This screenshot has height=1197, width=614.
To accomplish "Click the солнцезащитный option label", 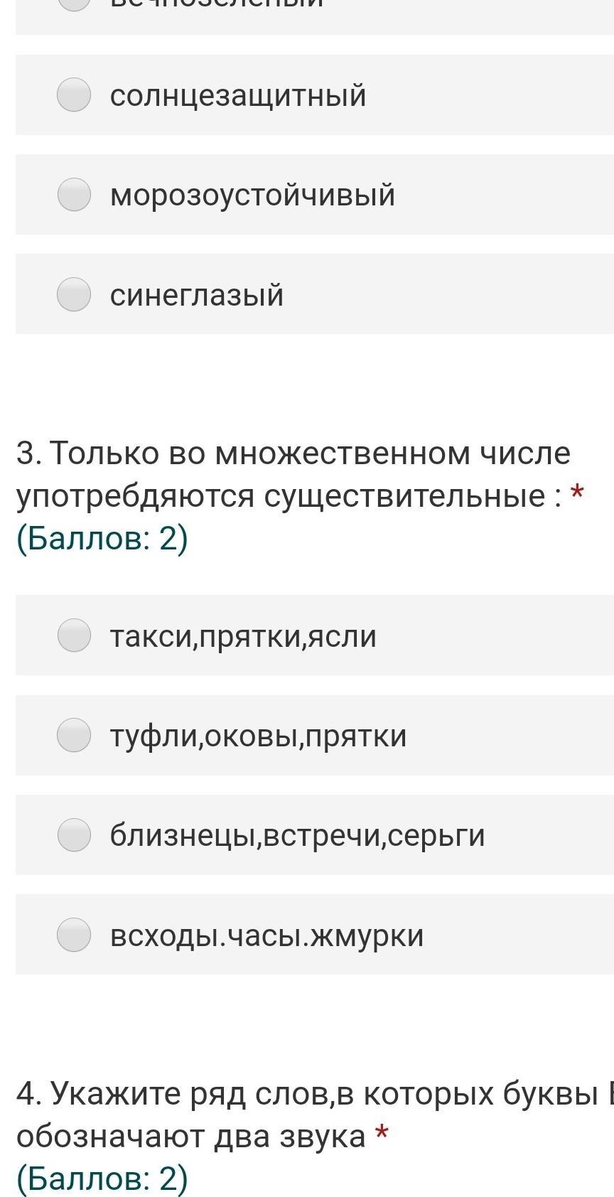I will click(x=238, y=95).
